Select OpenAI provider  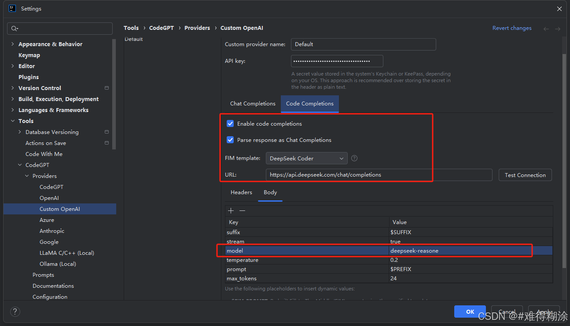[x=49, y=198]
